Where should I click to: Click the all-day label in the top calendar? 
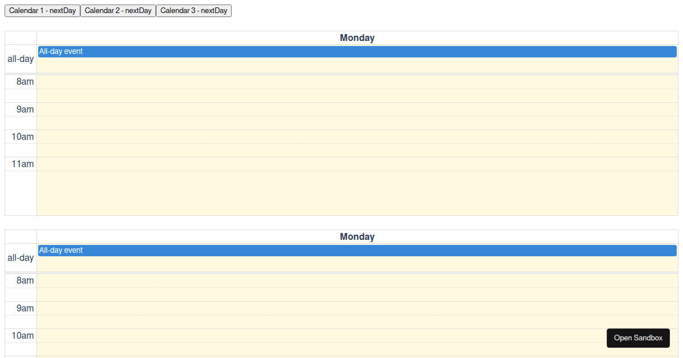20,59
